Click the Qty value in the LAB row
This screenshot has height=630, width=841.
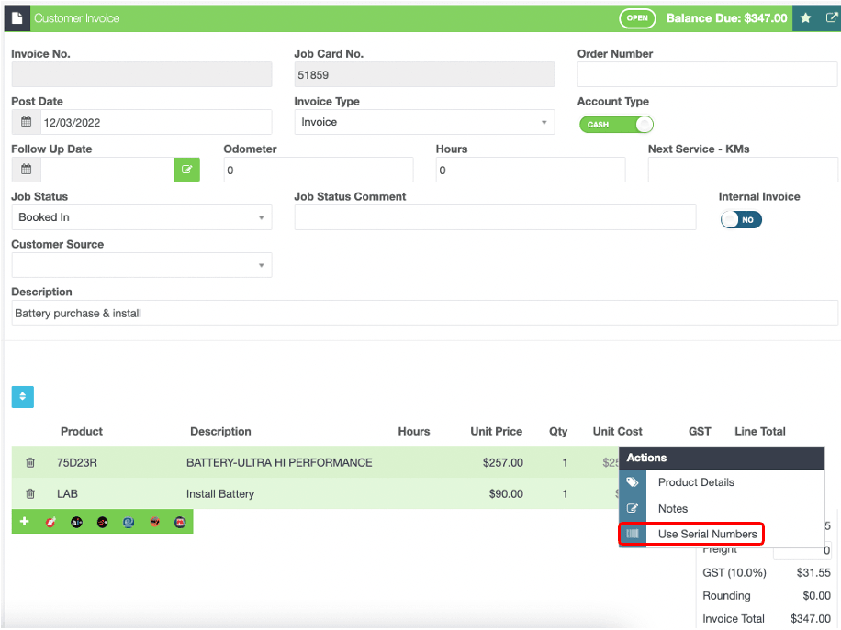(x=565, y=494)
